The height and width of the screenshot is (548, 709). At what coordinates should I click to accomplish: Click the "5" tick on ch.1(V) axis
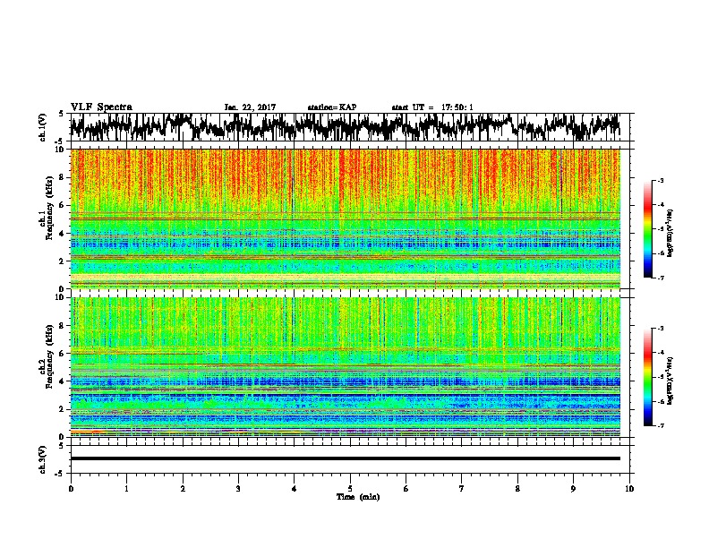(61, 114)
